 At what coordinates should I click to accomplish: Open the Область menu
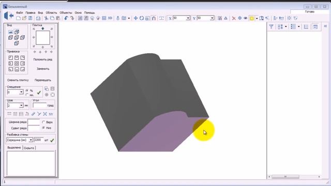click(x=51, y=12)
